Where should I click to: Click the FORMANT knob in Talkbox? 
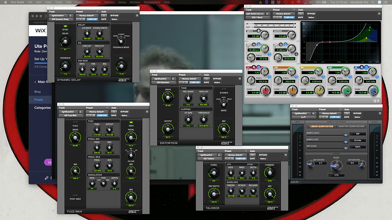pos(270,172)
